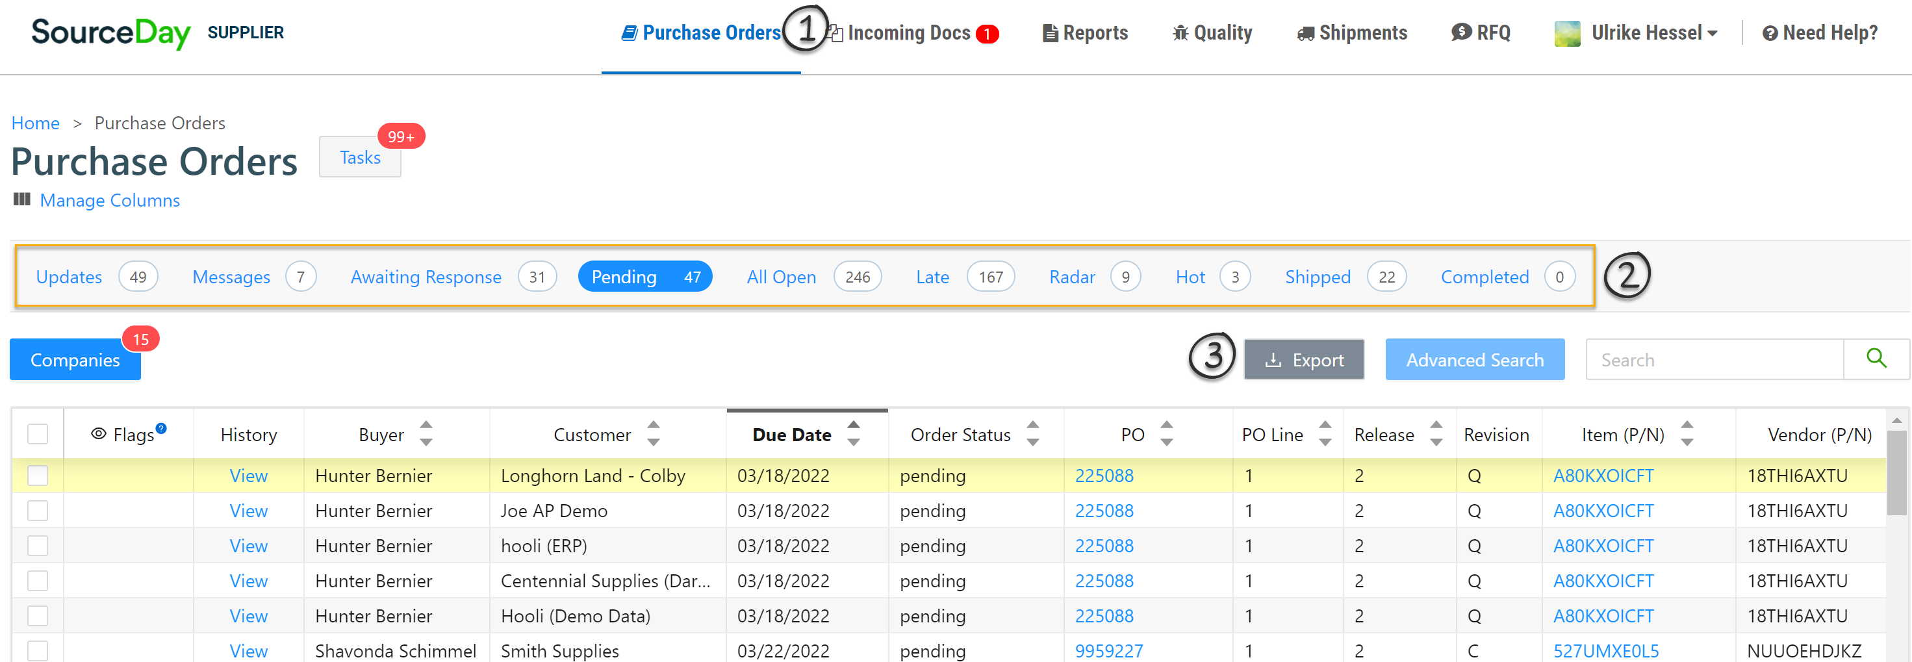Open Need Help? link
The image size is (1912, 662).
1820,33
